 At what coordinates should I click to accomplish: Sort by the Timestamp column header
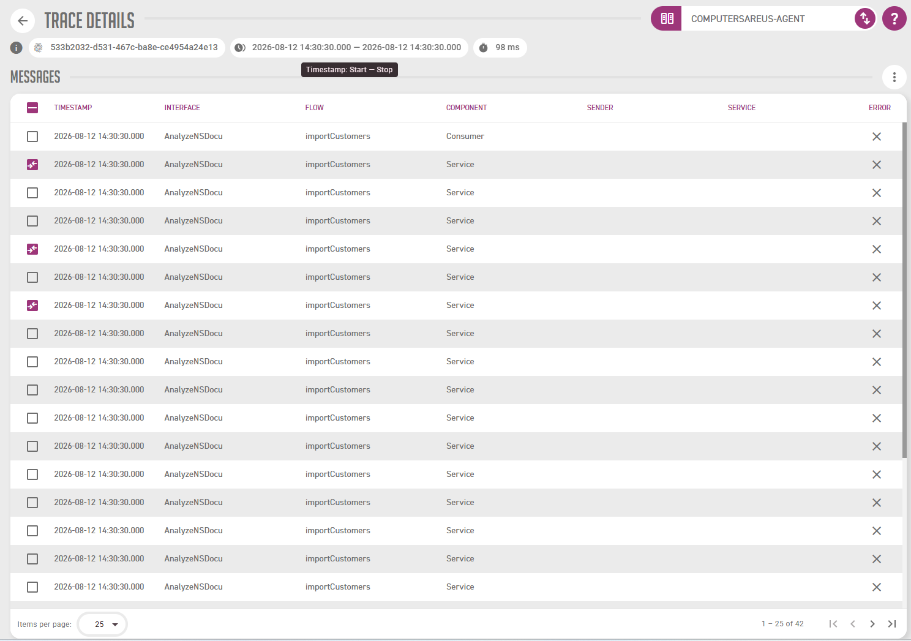(x=73, y=108)
